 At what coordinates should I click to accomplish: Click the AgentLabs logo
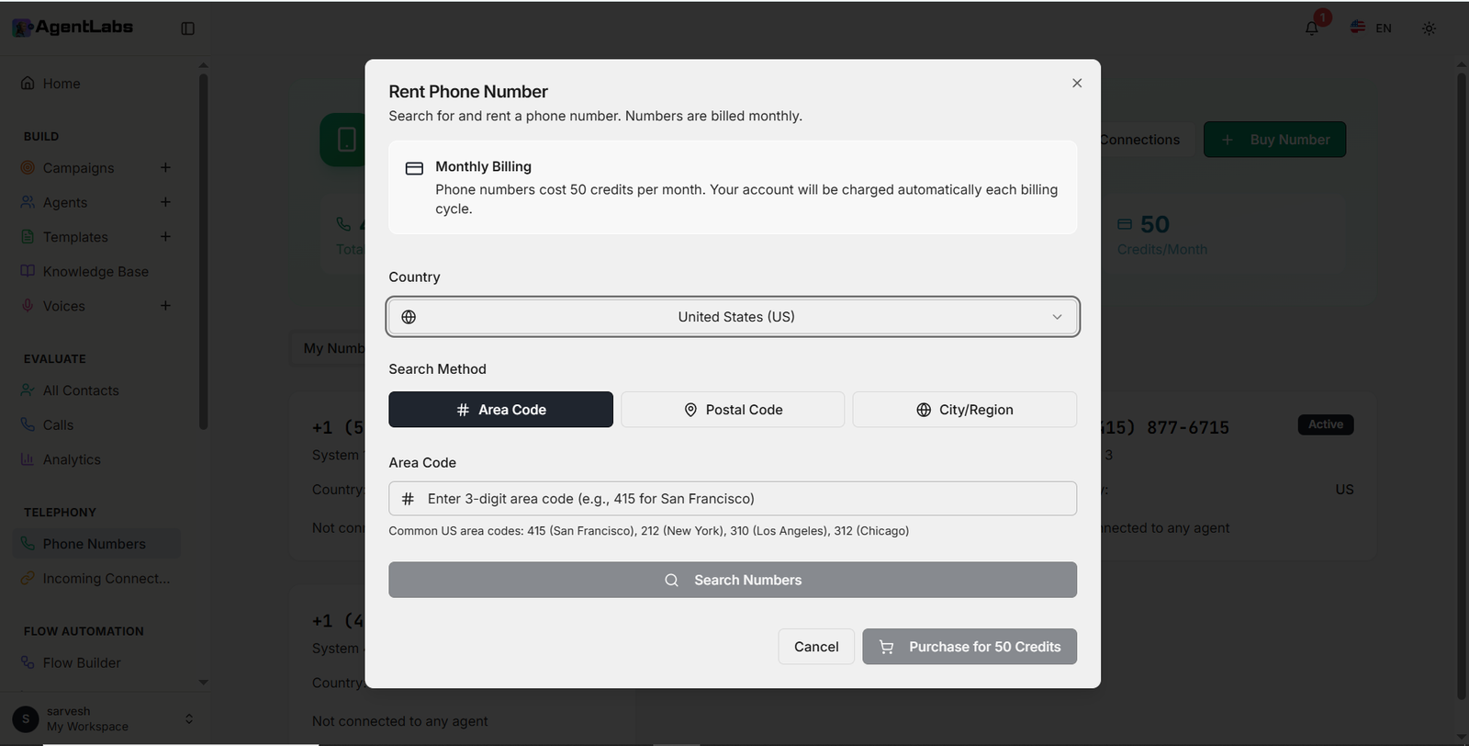73,27
